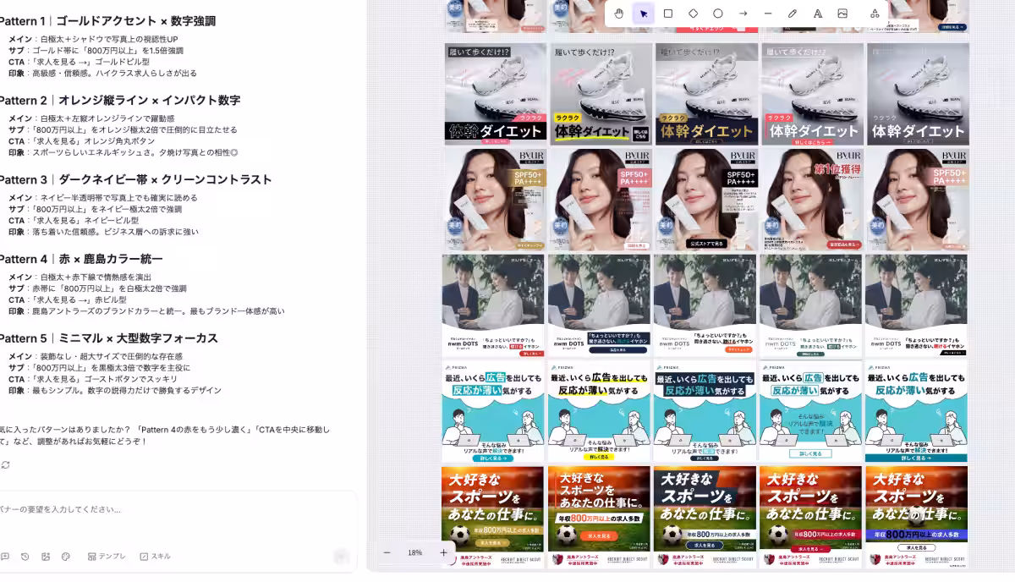
Task: Select the straight Line tool
Action: (x=768, y=14)
